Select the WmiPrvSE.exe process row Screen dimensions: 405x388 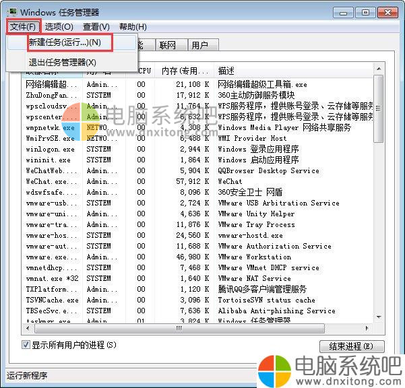197,138
